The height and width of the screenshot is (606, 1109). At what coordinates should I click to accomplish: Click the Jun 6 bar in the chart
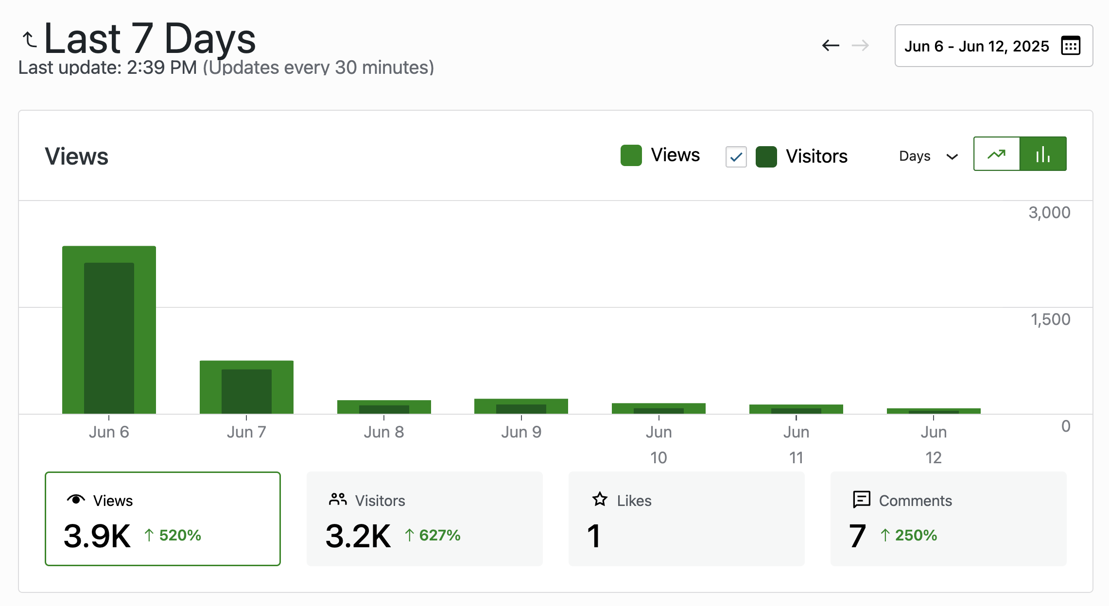pyautogui.click(x=109, y=330)
